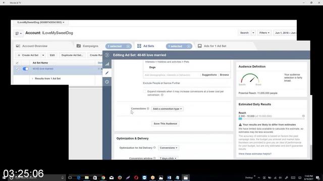Click info icon next to Connections
This screenshot has height=181, width=323.
(148, 109)
